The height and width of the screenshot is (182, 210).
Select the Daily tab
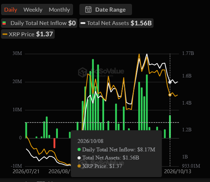(11, 10)
